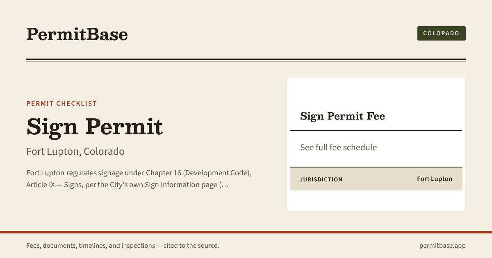This screenshot has height=258, width=492.
Task: Click the JURISDICTION label in the card
Action: [x=321, y=179]
